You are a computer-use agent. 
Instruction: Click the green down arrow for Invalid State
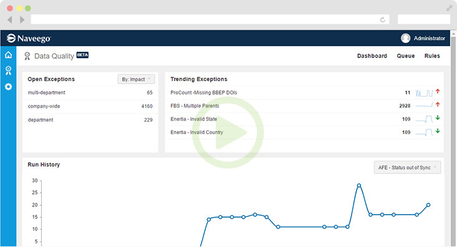click(x=438, y=118)
